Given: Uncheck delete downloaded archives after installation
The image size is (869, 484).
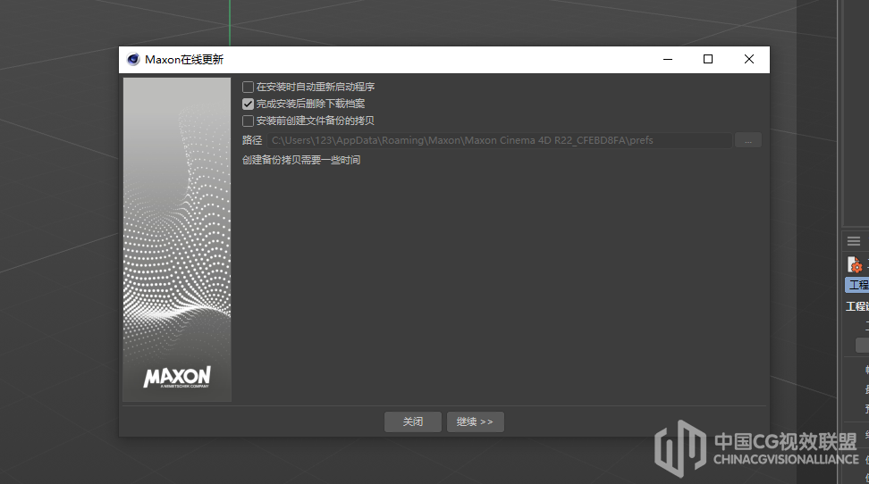Looking at the screenshot, I should (x=248, y=104).
